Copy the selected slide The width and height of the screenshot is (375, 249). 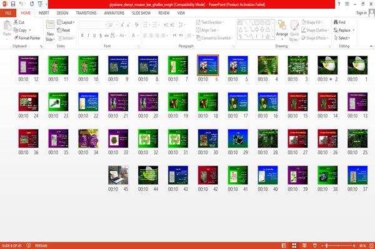(20, 30)
